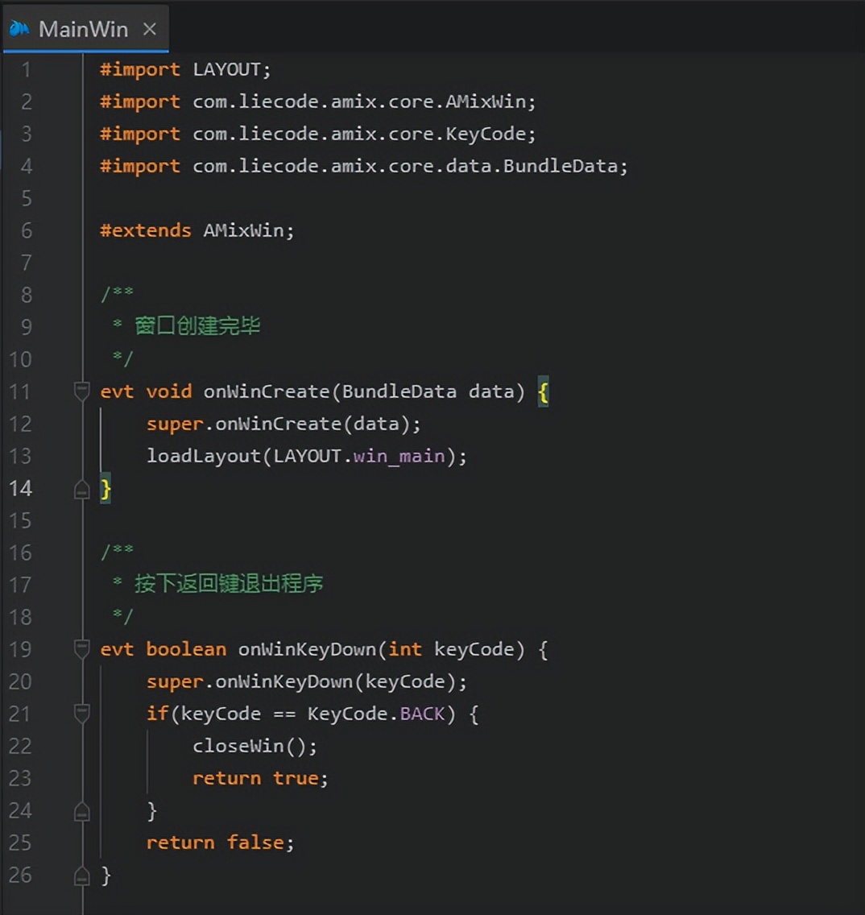Click the MainWin file icon in tab
Screen dimensions: 865x915
[x=19, y=29]
